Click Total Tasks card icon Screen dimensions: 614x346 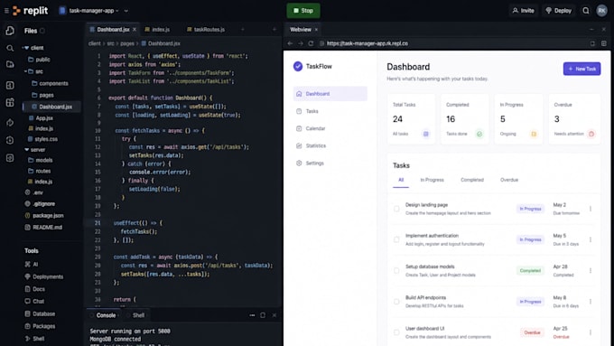(x=425, y=134)
